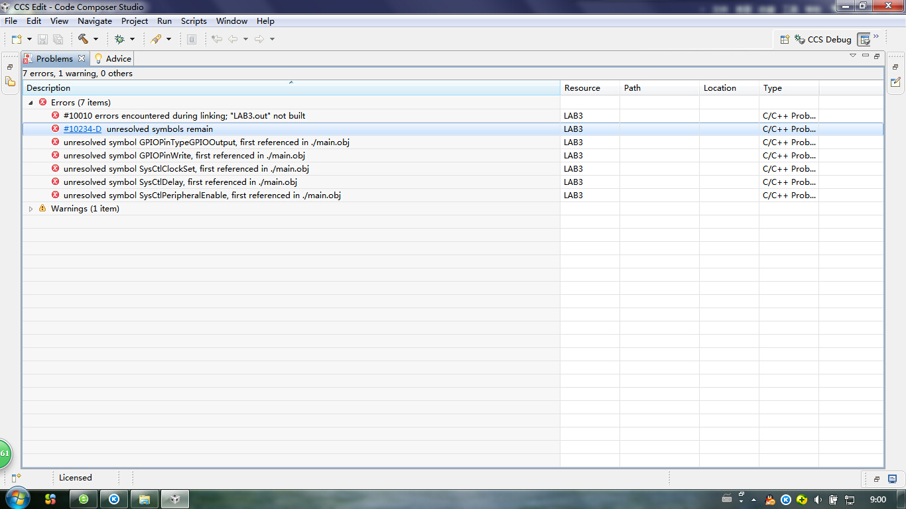Open the Window menu
906x509 pixels.
(x=231, y=21)
